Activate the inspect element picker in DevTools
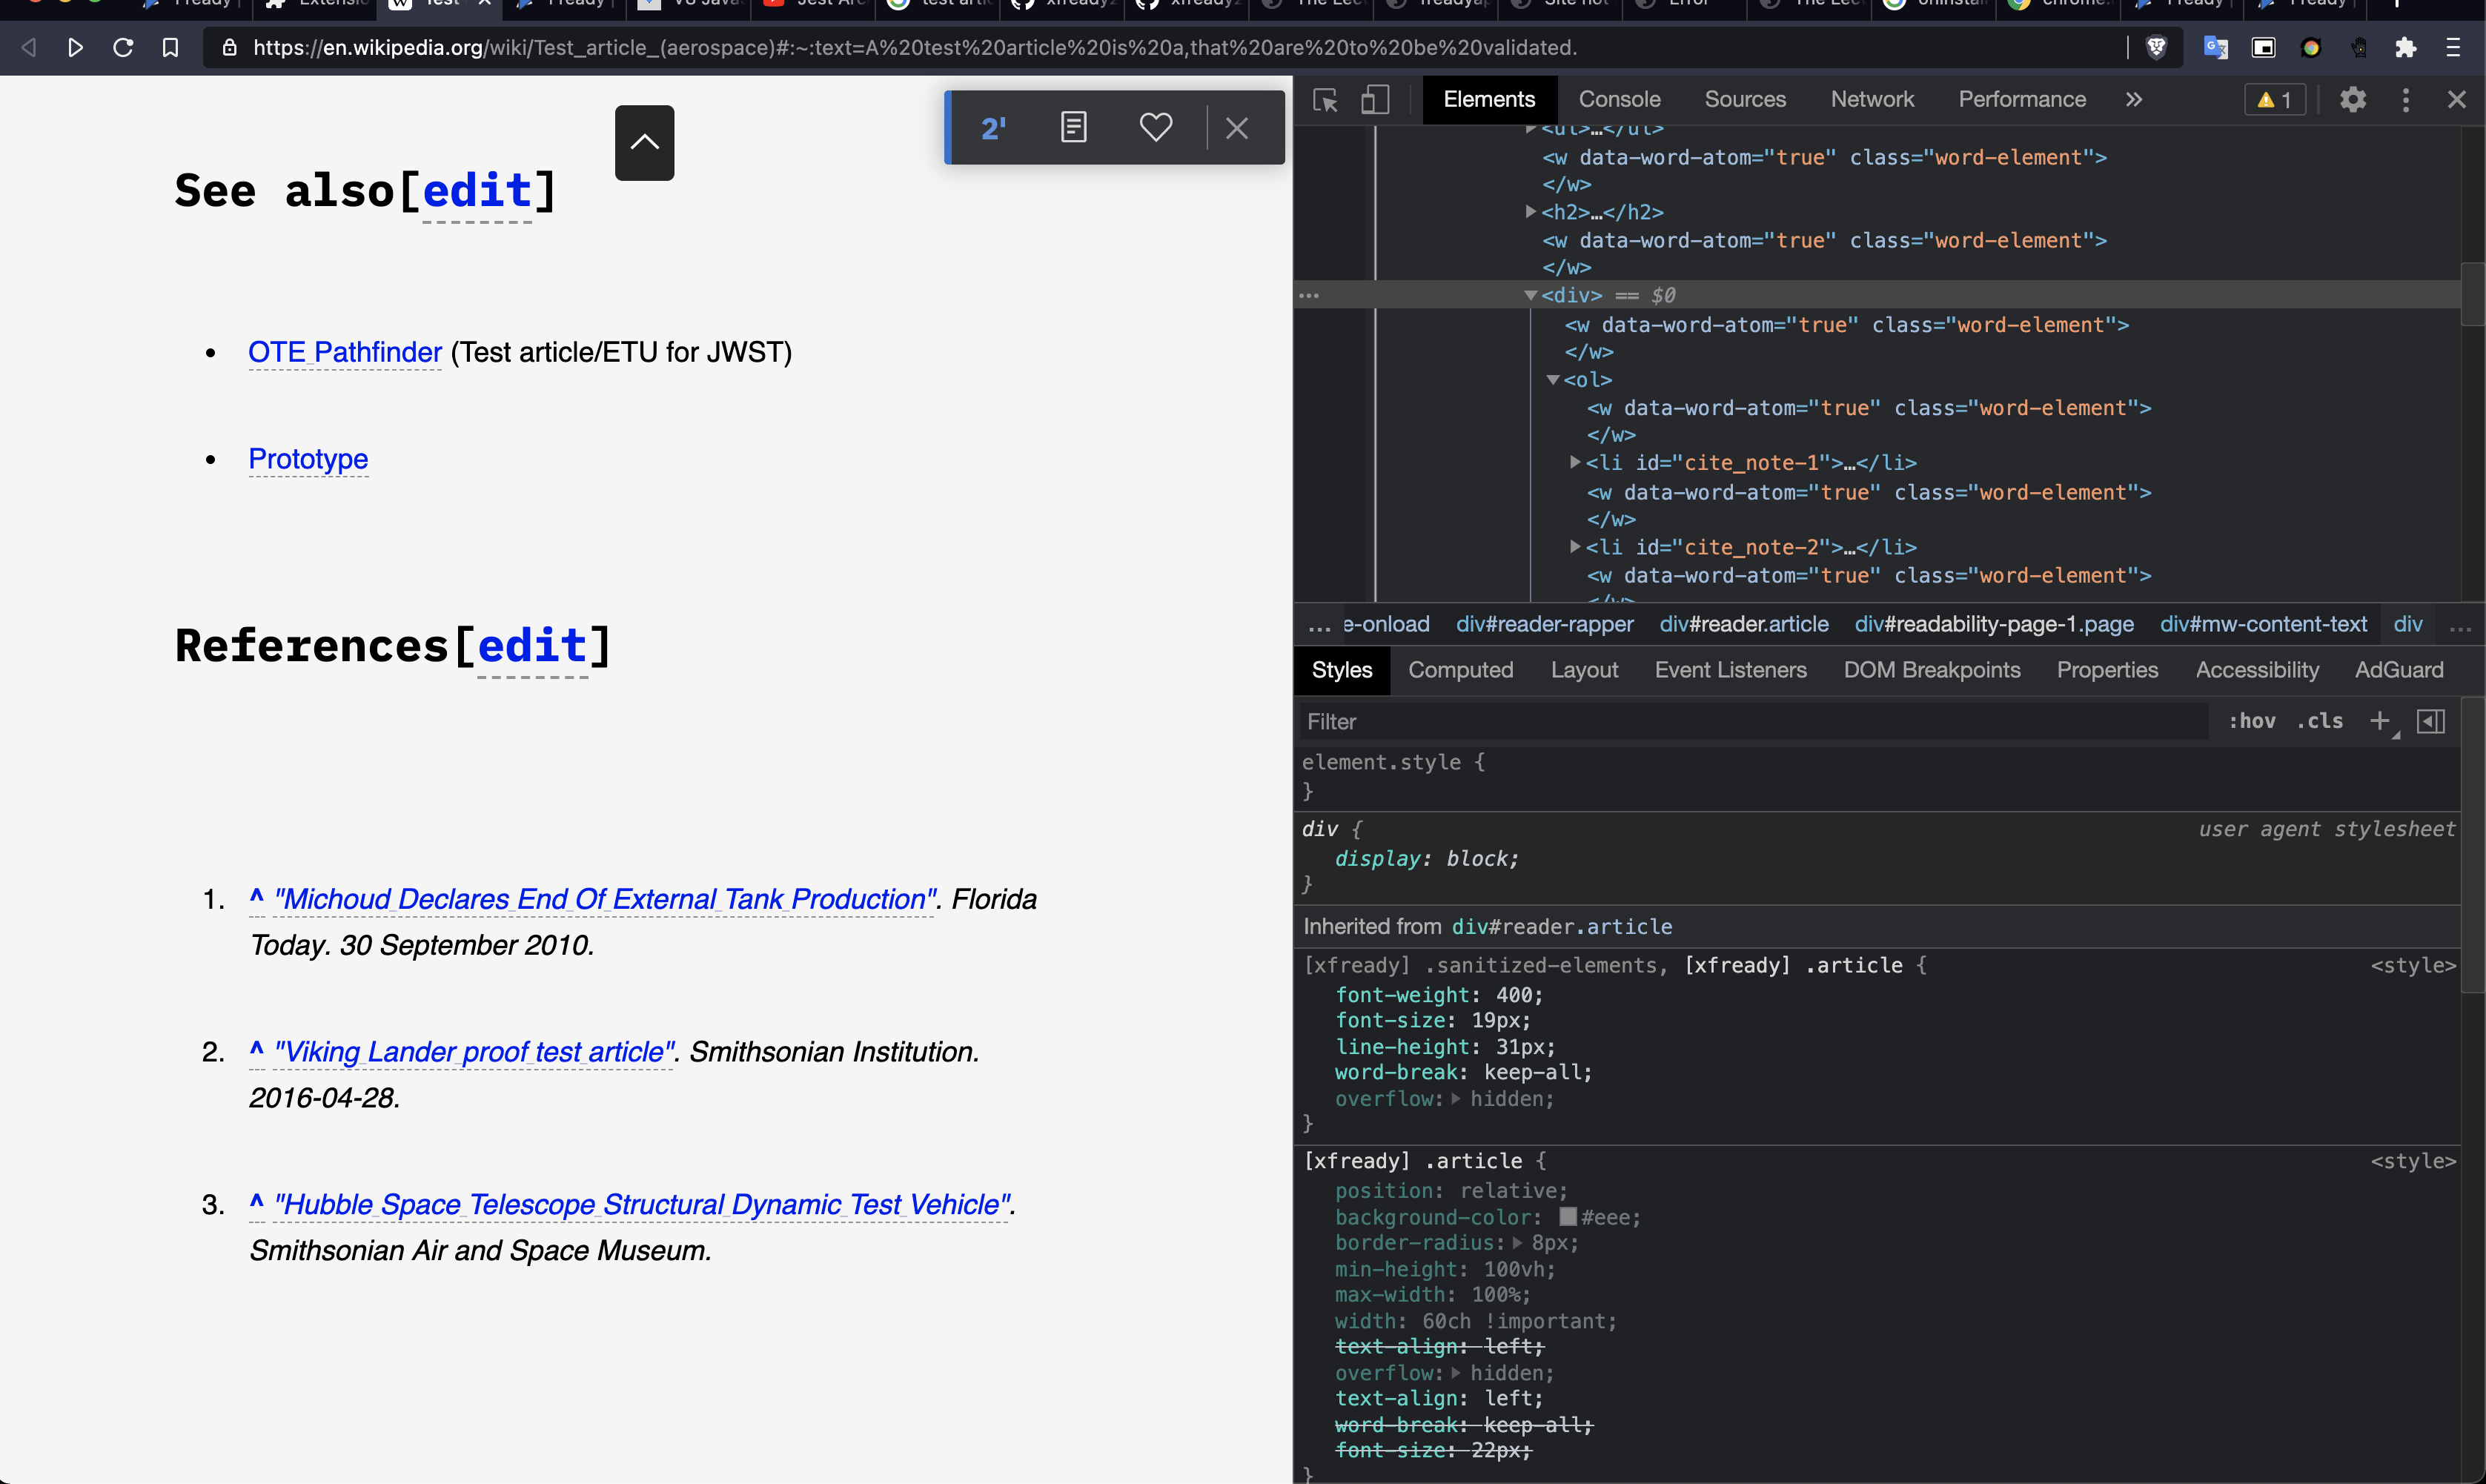Image resolution: width=2486 pixels, height=1484 pixels. tap(1325, 100)
